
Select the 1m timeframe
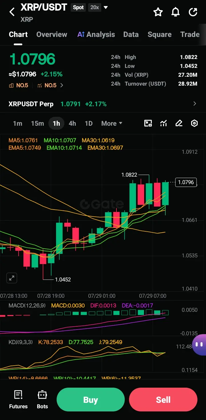(17, 123)
